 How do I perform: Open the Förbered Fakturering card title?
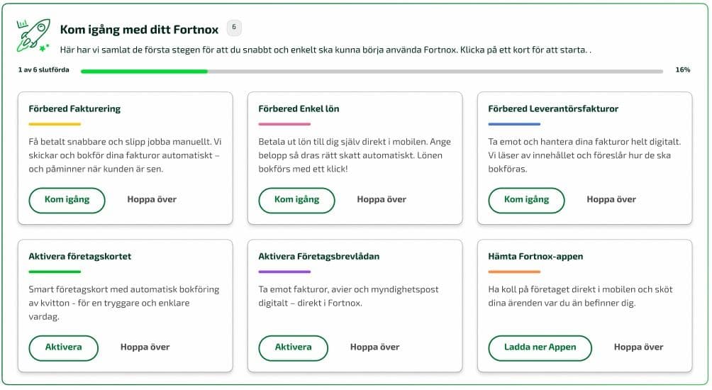click(x=74, y=109)
